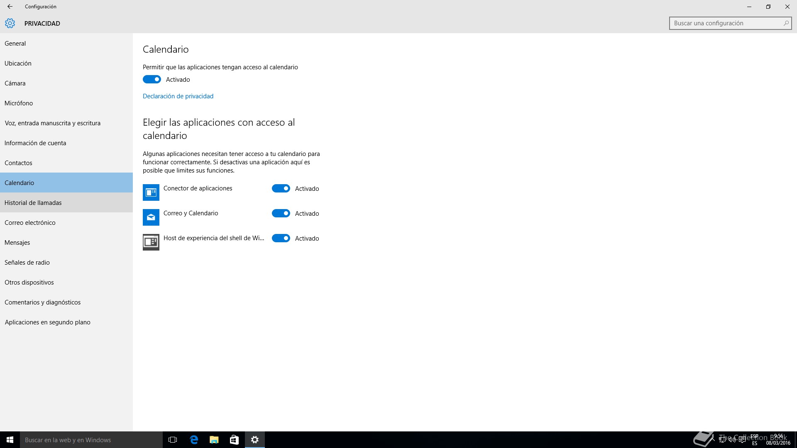The height and width of the screenshot is (448, 797).
Task: Open Historial de llamadas
Action: pyautogui.click(x=66, y=202)
